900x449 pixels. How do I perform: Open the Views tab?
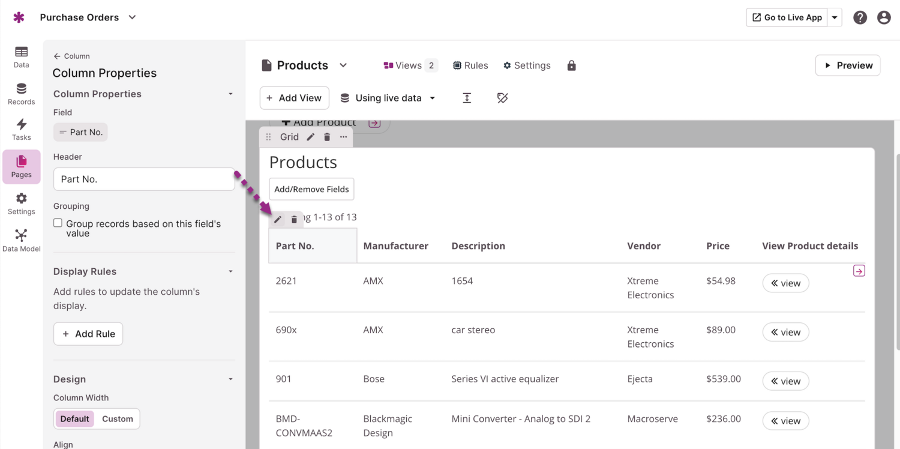coord(410,65)
